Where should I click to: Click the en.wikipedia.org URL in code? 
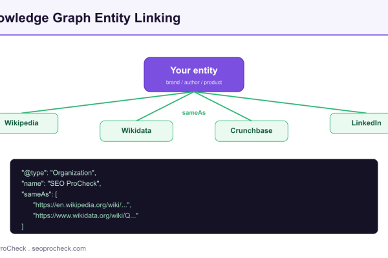click(x=82, y=205)
